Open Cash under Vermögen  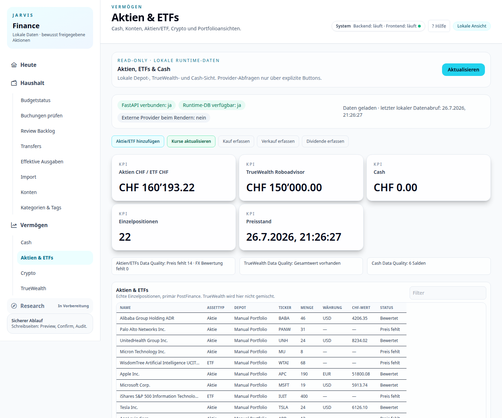click(55, 242)
